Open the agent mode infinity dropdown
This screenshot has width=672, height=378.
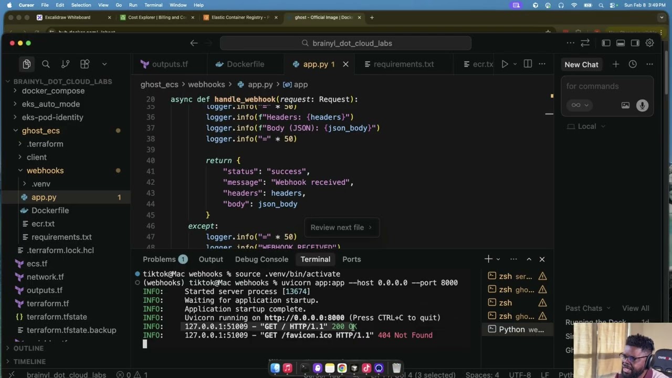(x=580, y=105)
